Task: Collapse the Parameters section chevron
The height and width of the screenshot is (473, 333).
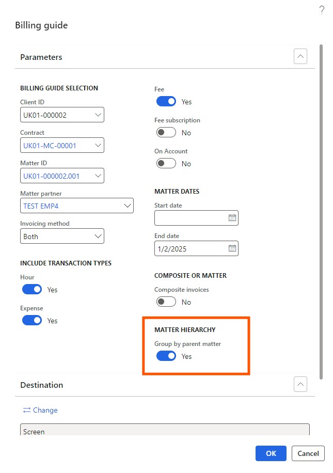Action: tap(300, 56)
